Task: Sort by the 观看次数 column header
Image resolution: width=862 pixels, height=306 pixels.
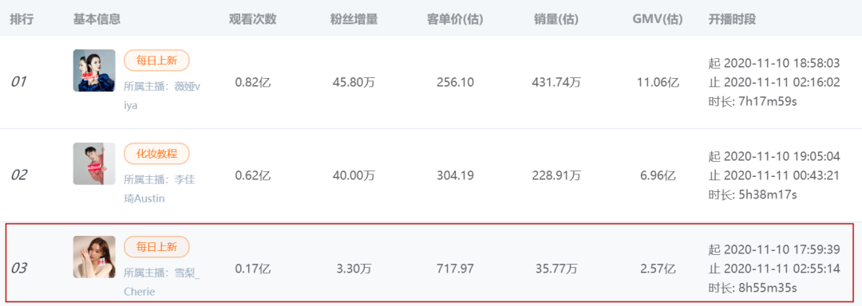Action: click(253, 20)
